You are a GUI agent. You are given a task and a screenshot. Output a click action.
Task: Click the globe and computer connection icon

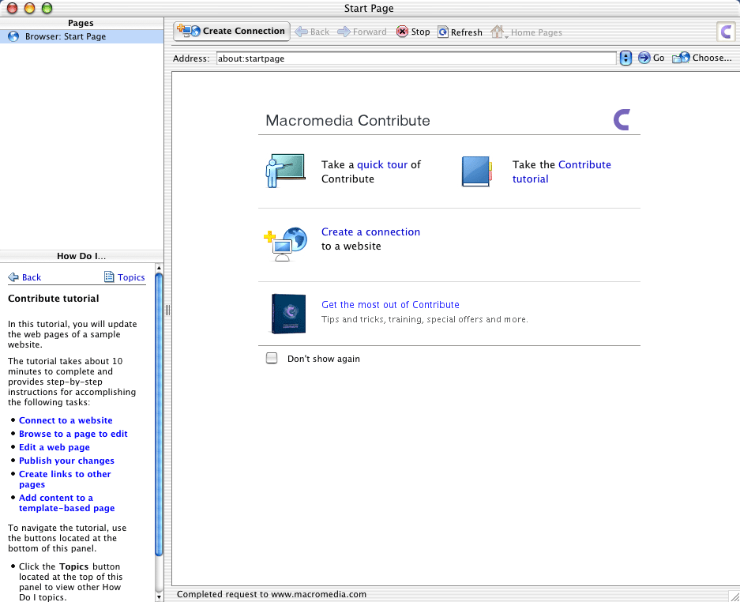tap(285, 243)
